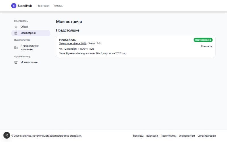
Task: Click the green Подтверждена status badge
Action: point(203,40)
